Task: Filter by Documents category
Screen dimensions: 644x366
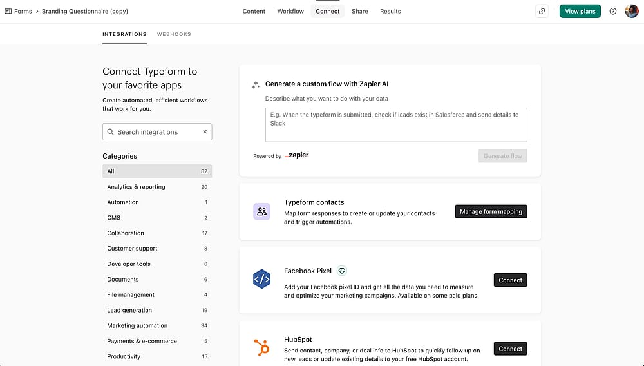Action: click(x=157, y=279)
